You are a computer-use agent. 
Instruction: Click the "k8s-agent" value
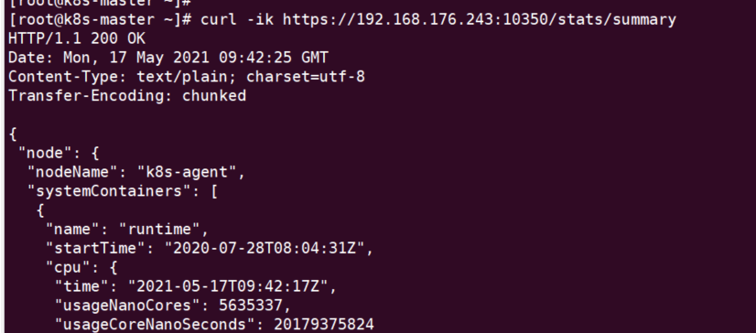[187, 172]
